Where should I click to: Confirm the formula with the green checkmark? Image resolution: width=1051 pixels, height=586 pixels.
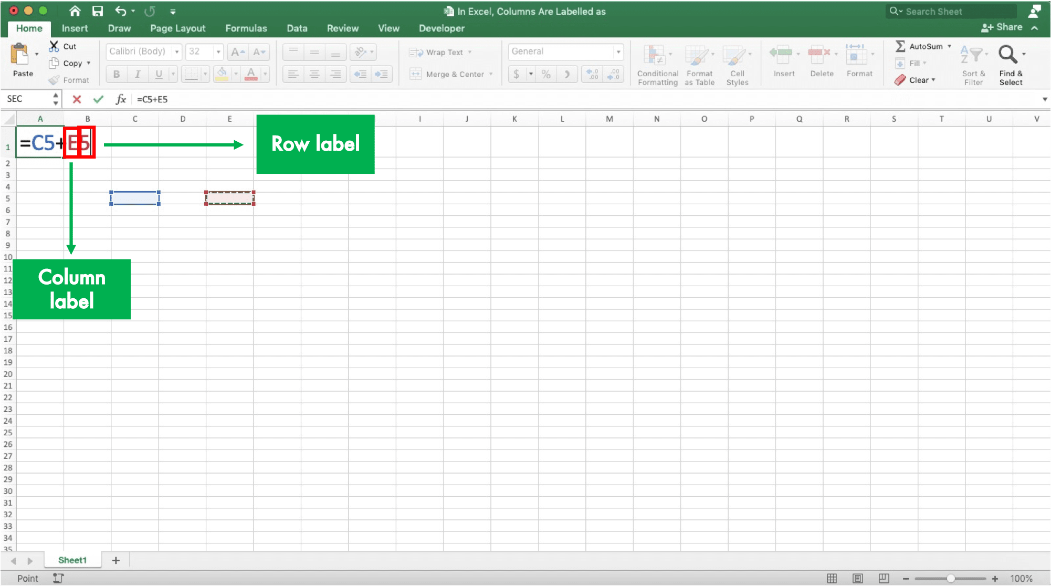click(x=98, y=99)
